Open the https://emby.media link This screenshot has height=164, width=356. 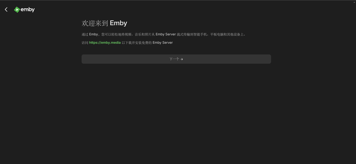[105, 42]
